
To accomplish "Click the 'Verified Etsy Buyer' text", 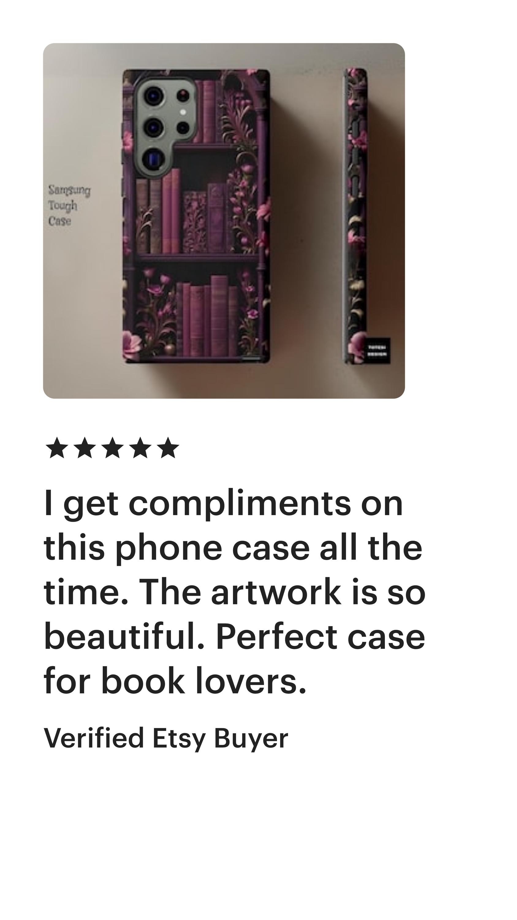I will tap(165, 738).
